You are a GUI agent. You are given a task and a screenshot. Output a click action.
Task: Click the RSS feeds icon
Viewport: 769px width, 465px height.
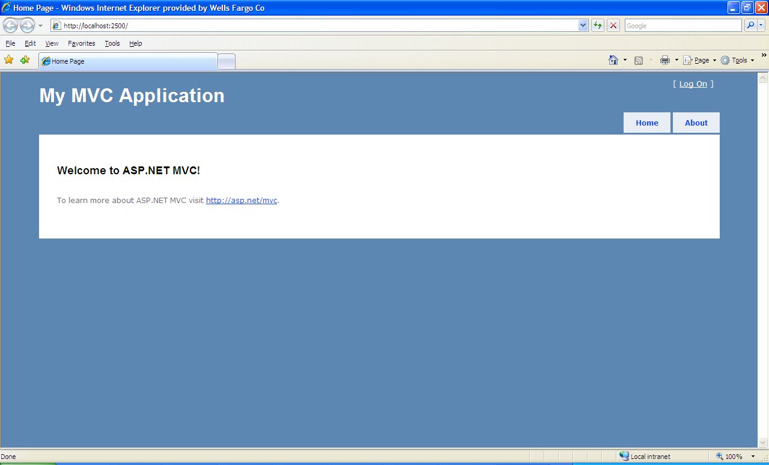639,60
